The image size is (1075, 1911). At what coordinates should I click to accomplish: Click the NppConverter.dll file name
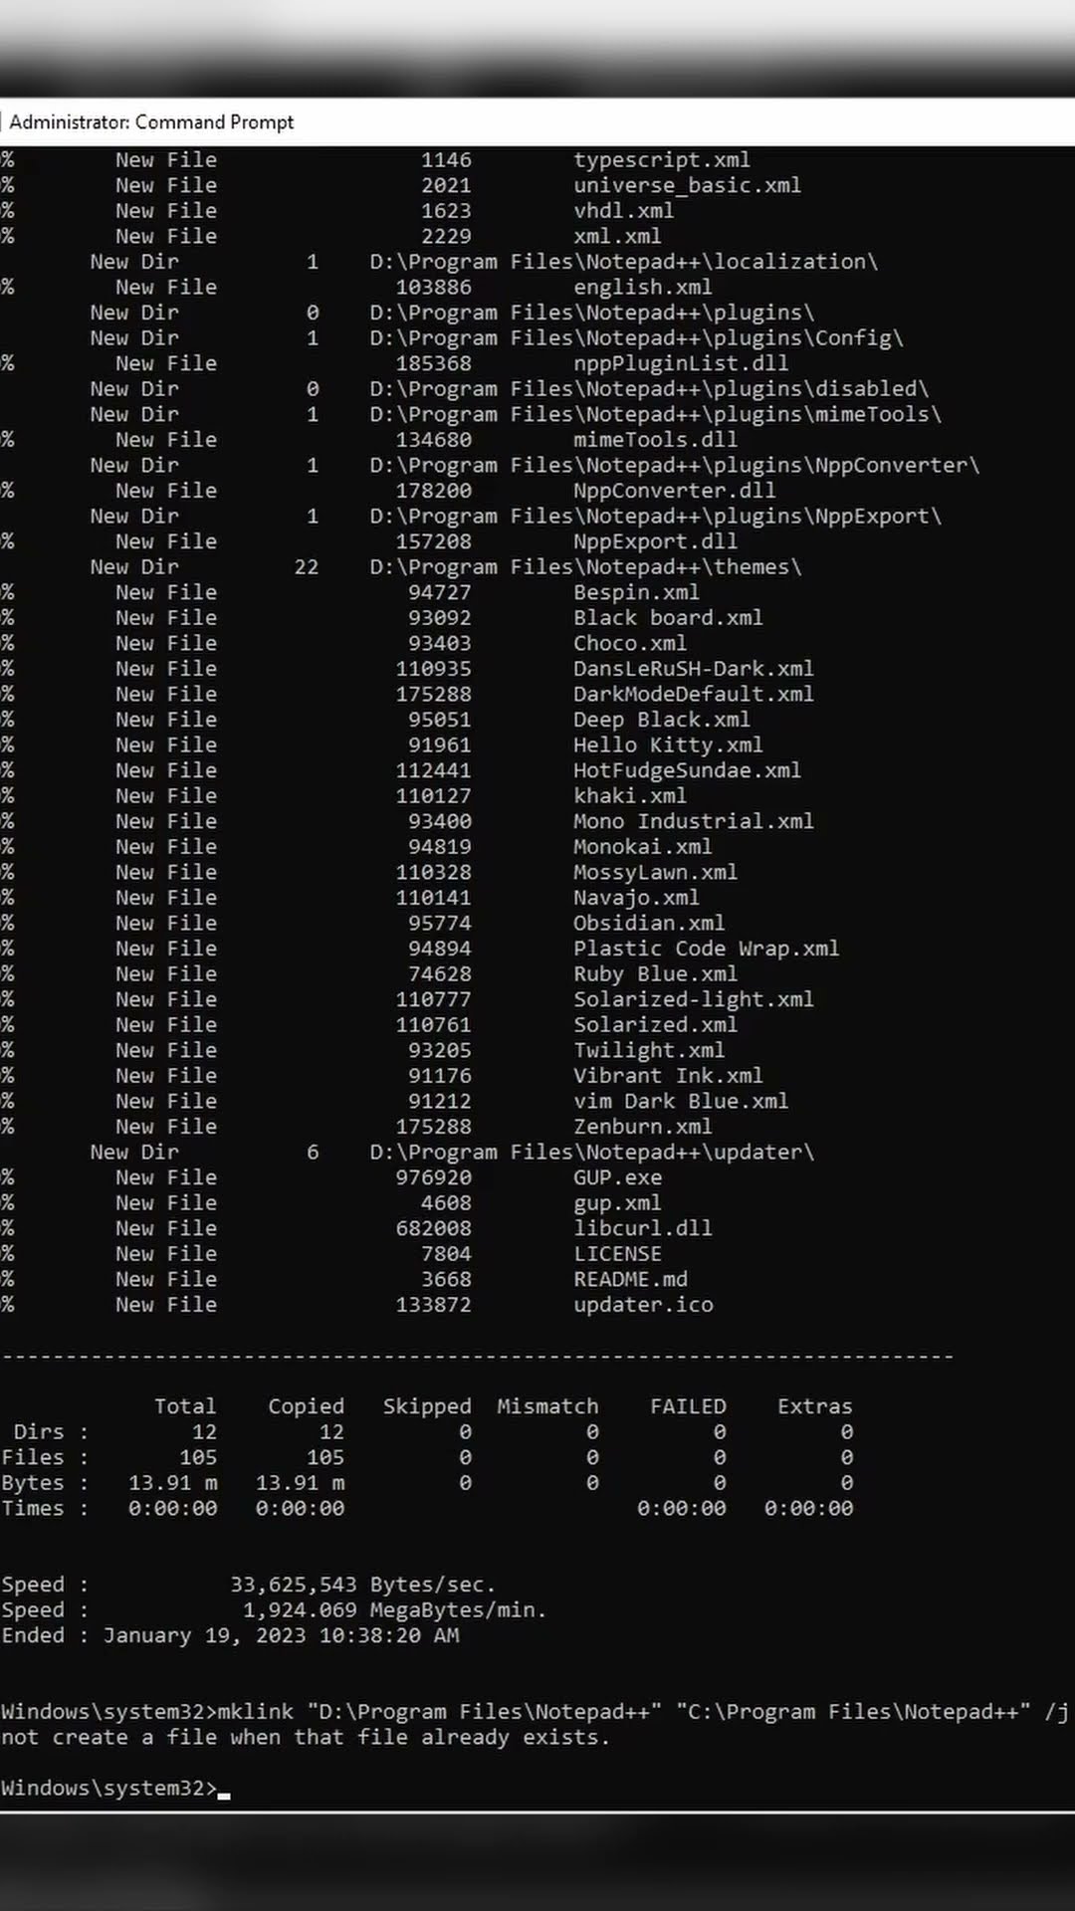(674, 491)
